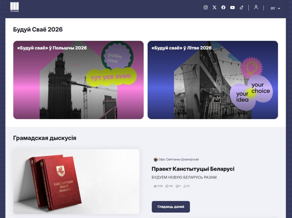Open the Instagram profile icon
The height and width of the screenshot is (218, 292).
click(x=206, y=7)
